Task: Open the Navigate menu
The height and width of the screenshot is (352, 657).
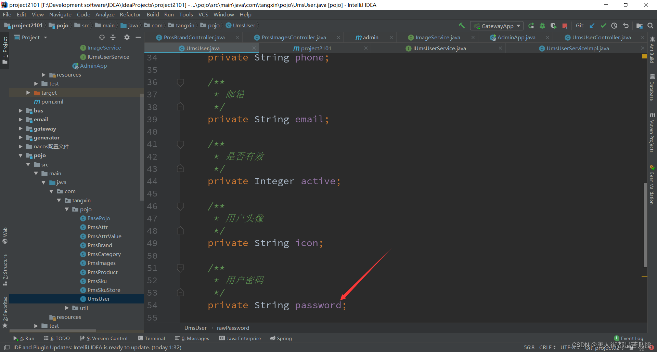Action: pyautogui.click(x=60, y=14)
